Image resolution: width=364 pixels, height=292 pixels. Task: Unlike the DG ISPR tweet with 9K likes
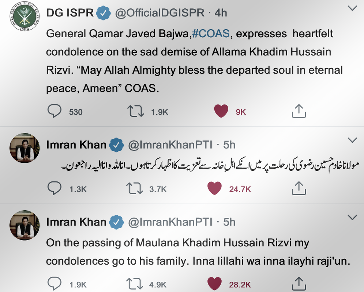pyautogui.click(x=221, y=111)
